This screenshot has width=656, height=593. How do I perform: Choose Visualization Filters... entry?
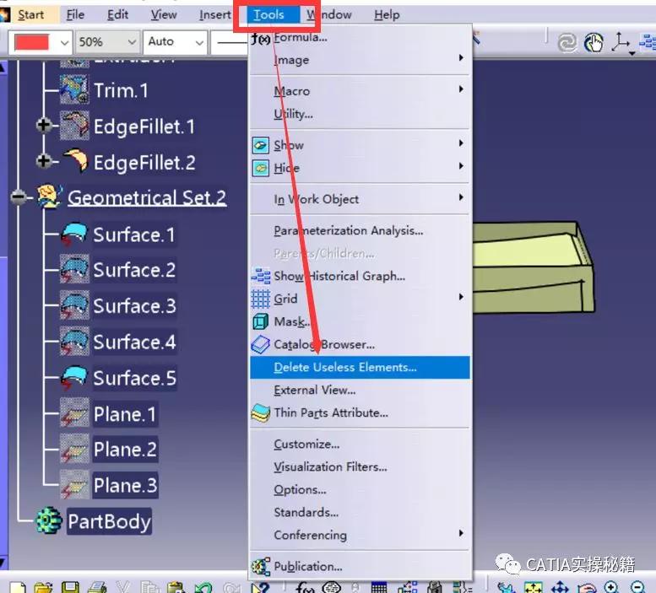[360, 466]
